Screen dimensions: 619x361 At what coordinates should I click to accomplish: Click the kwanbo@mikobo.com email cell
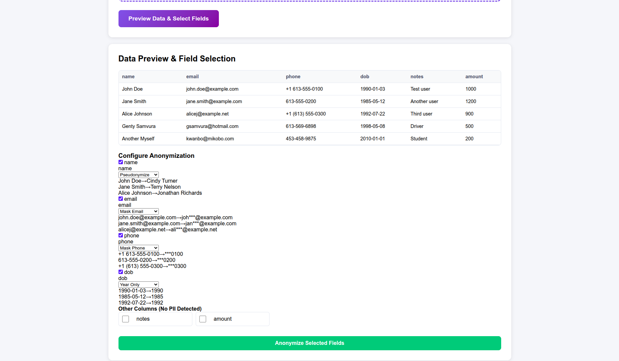point(210,138)
